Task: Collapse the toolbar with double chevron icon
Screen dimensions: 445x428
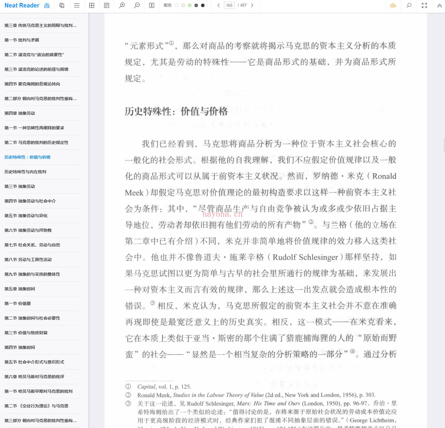Action: pyautogui.click(x=440, y=5)
